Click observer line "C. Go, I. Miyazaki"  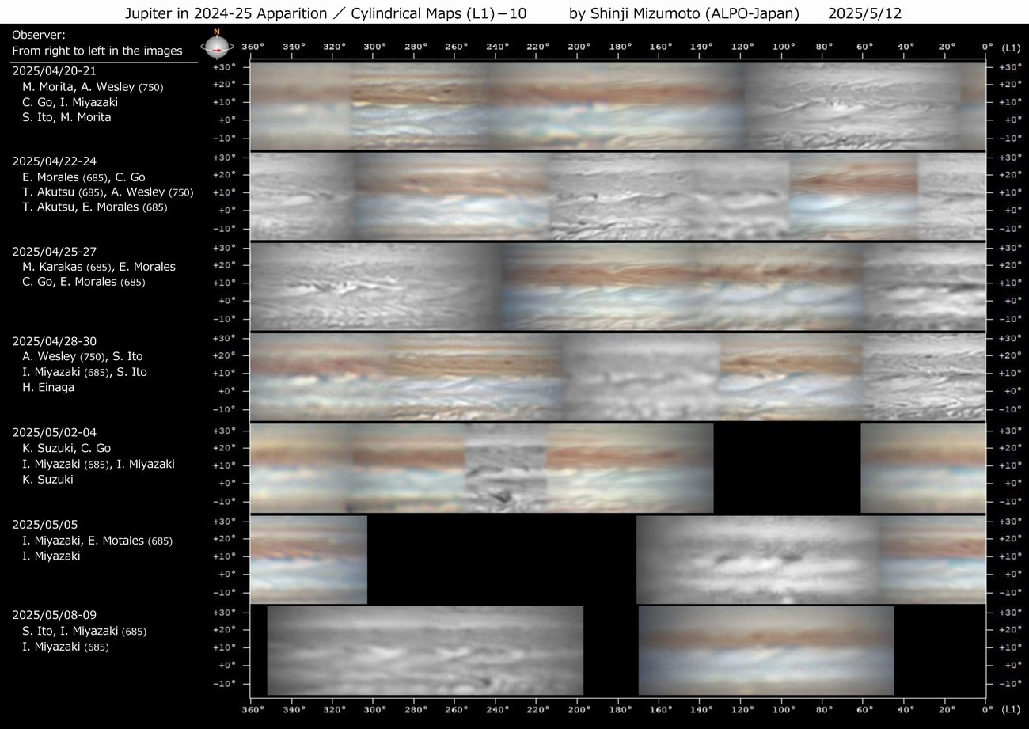coord(70,102)
